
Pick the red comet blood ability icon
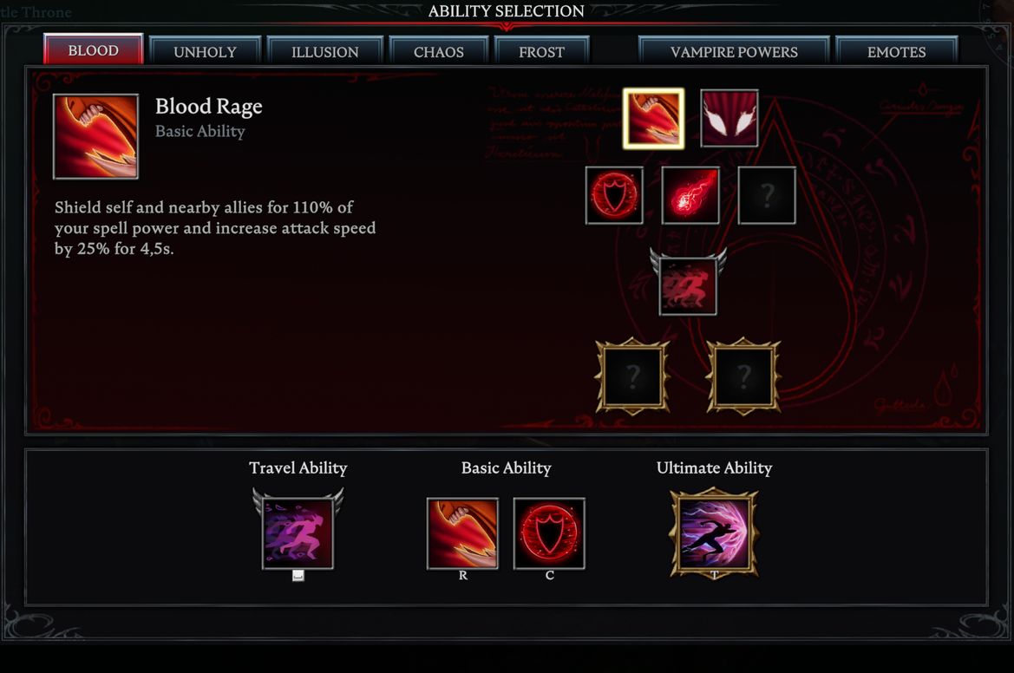point(690,195)
